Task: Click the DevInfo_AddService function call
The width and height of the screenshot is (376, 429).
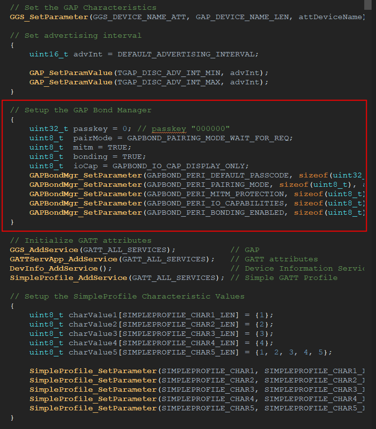Action: (x=54, y=269)
